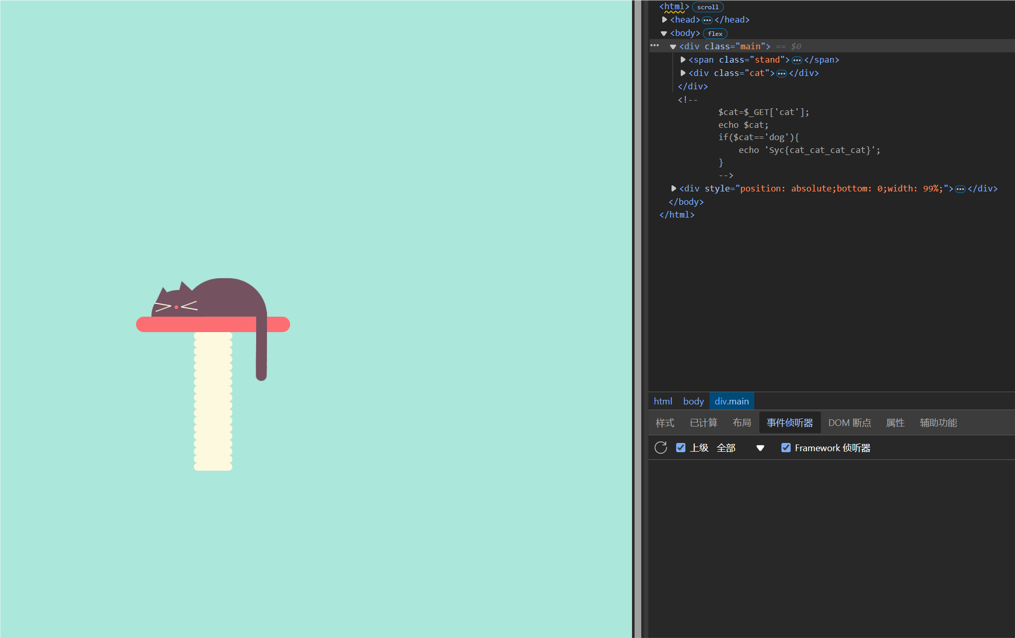Click the echo 'Syc{cat_cat_cat_cat}' comment line
This screenshot has width=1015, height=638.
click(x=810, y=150)
